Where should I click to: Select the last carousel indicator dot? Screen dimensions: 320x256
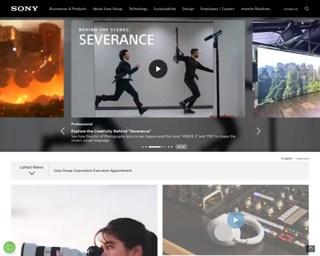pos(172,147)
